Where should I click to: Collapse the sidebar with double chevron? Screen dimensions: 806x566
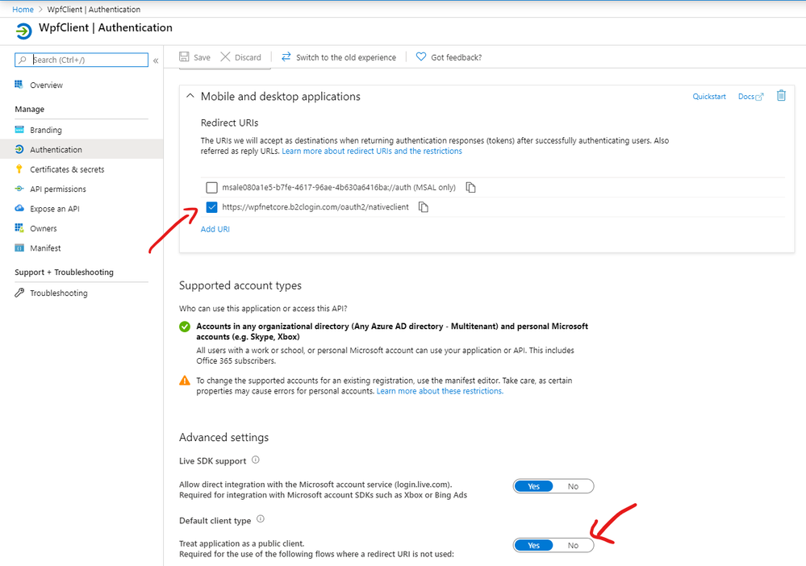[156, 60]
